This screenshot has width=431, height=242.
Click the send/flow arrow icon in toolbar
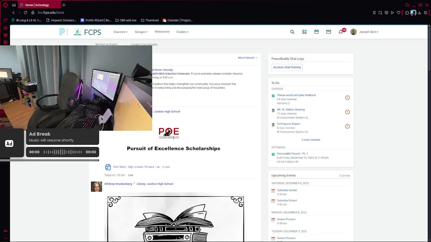point(392,13)
